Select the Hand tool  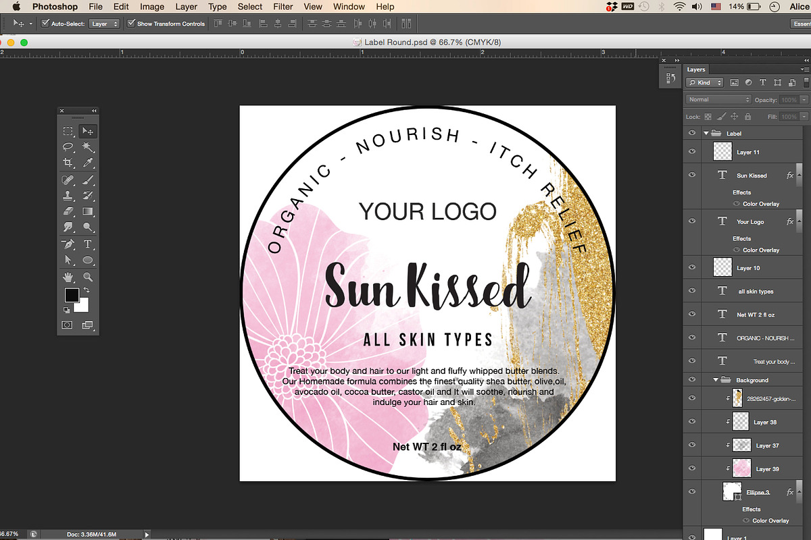[x=68, y=277]
